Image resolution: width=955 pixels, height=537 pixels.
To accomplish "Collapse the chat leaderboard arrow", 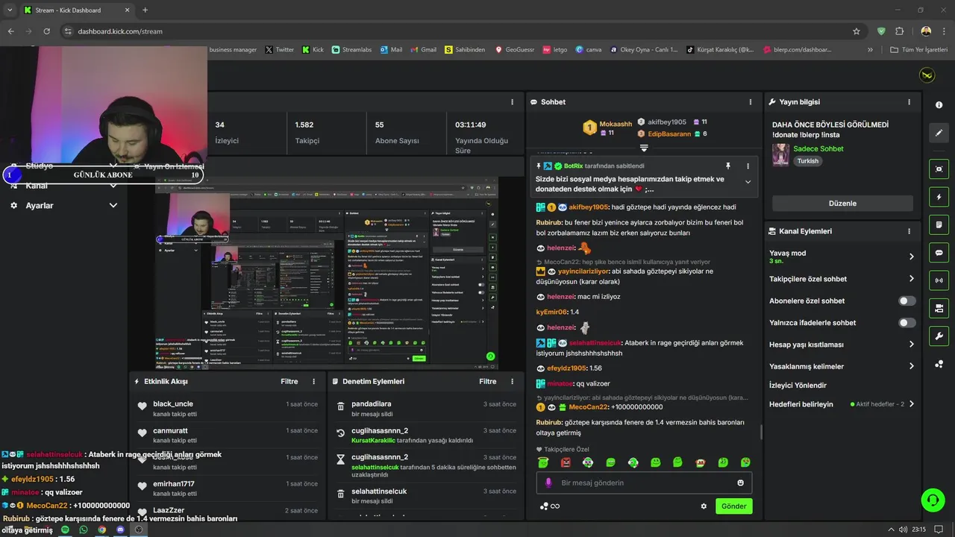I will tap(644, 148).
